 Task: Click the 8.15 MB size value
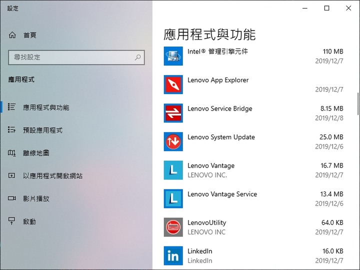pyautogui.click(x=332, y=108)
